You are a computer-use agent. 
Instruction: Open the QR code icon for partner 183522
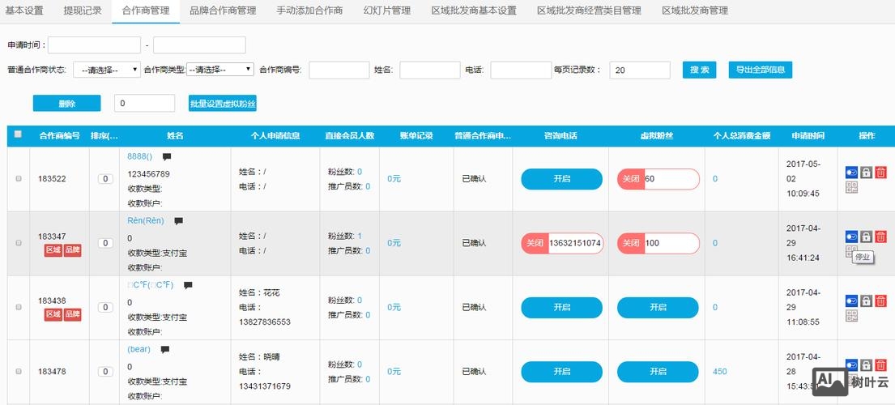point(851,187)
